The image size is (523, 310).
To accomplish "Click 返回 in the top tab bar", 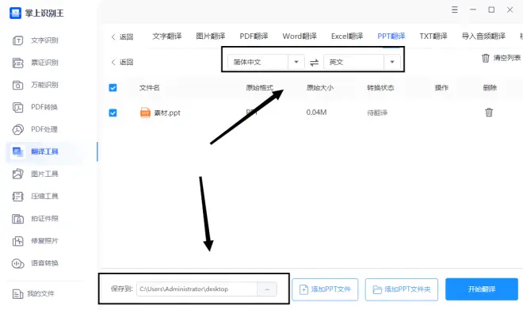I will pyautogui.click(x=122, y=36).
